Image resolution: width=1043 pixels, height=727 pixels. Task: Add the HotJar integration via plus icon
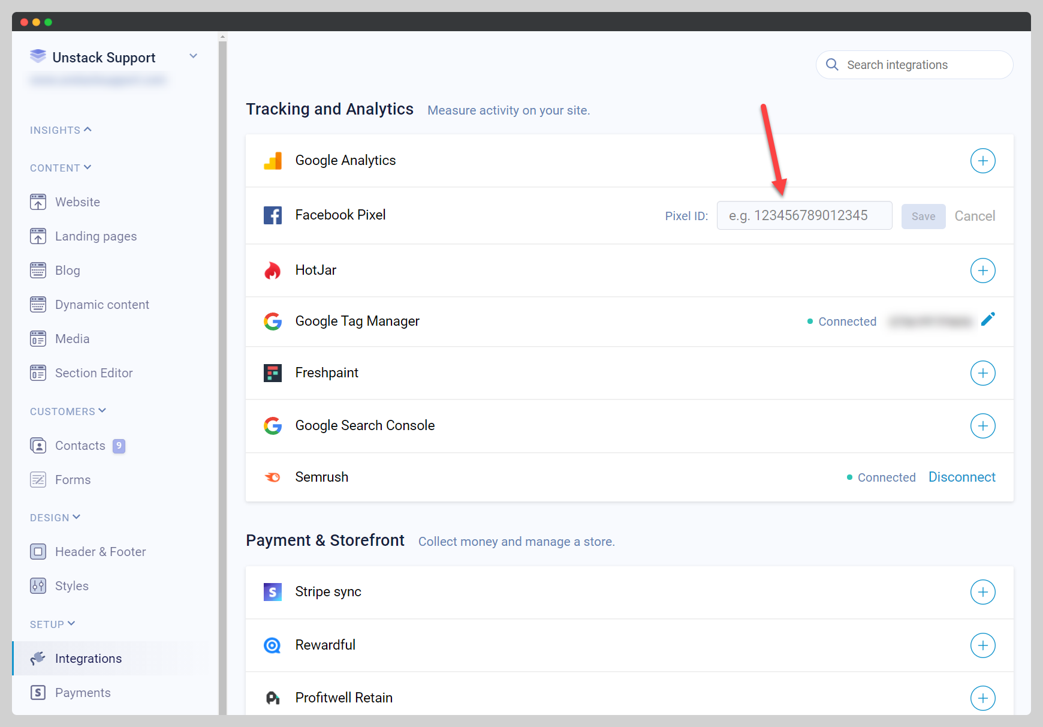pos(982,271)
